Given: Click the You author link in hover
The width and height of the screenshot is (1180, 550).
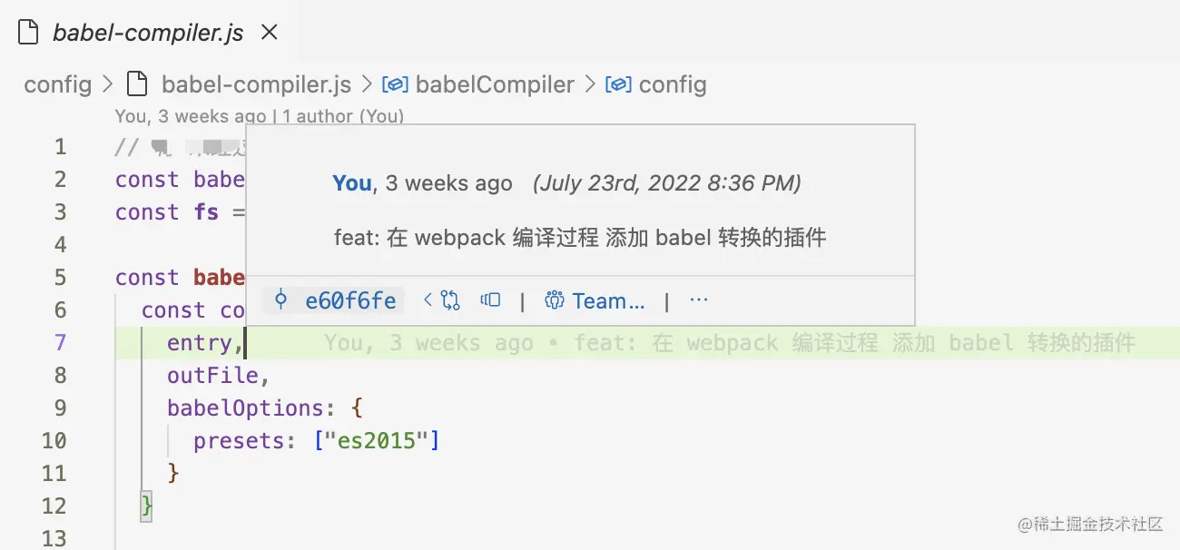Looking at the screenshot, I should click(352, 183).
